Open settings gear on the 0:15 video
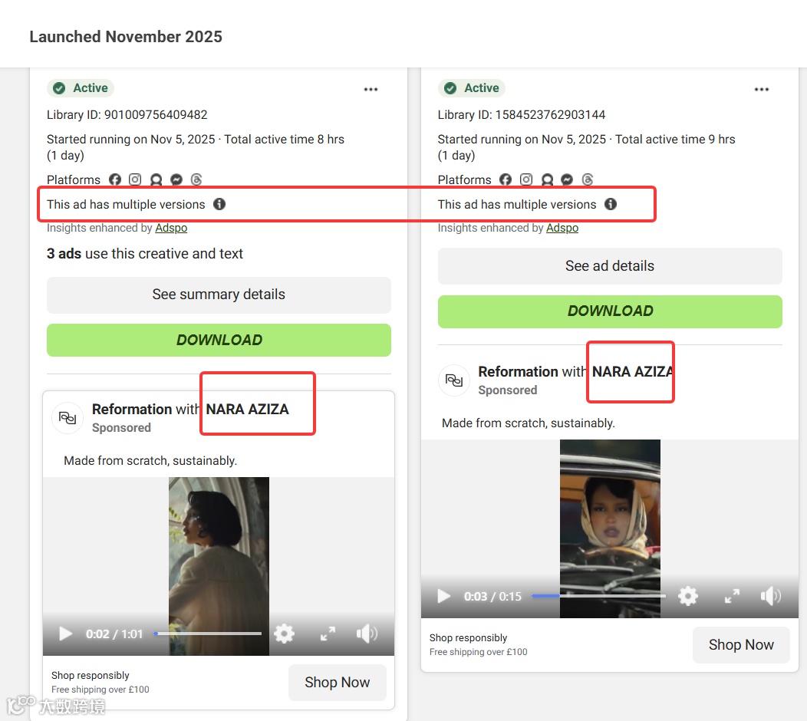The image size is (807, 721). (x=688, y=596)
